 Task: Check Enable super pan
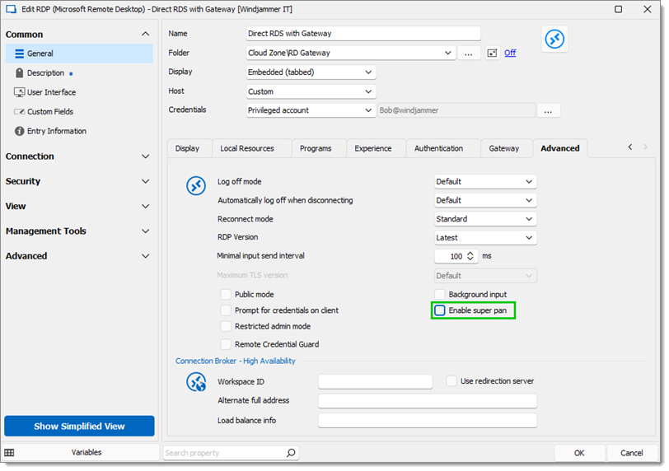[439, 310]
